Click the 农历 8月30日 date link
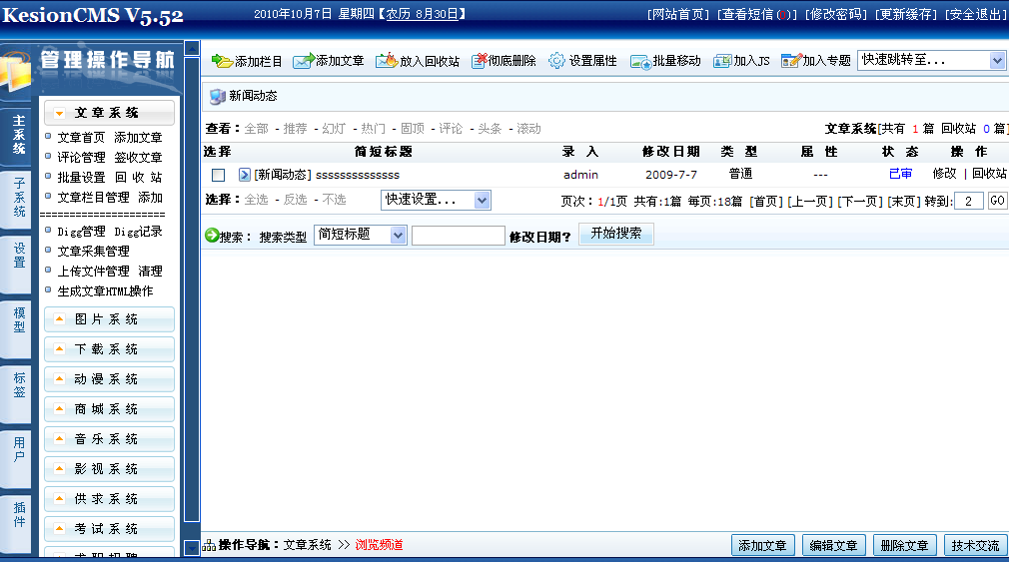This screenshot has height=562, width=1009. pyautogui.click(x=422, y=14)
